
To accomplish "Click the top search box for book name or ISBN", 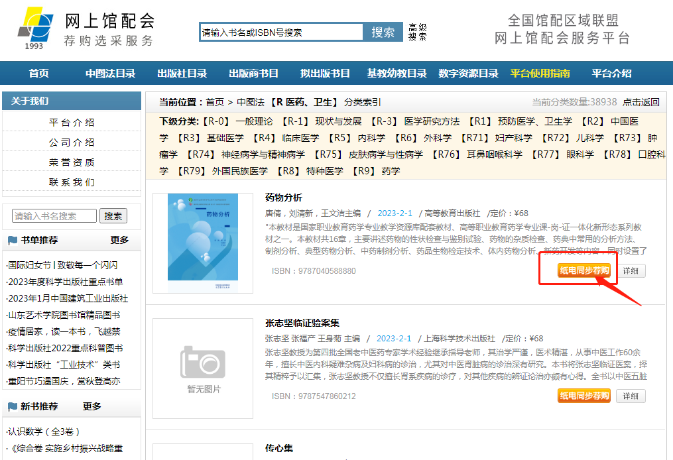I will 281,32.
